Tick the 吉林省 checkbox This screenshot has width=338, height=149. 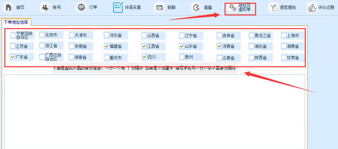(x=219, y=35)
